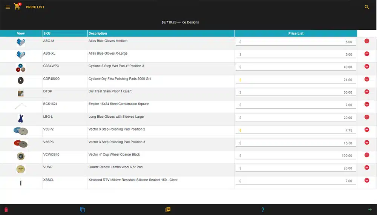The width and height of the screenshot is (377, 215).
Task: Open the Cyclone 3 Step Wet Pad thumbnail
Action: pyautogui.click(x=21, y=68)
